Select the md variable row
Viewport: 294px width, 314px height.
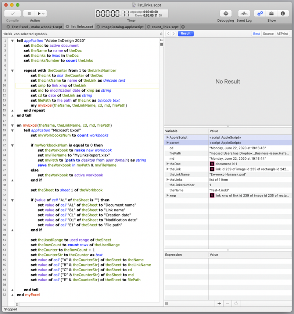point(228,159)
